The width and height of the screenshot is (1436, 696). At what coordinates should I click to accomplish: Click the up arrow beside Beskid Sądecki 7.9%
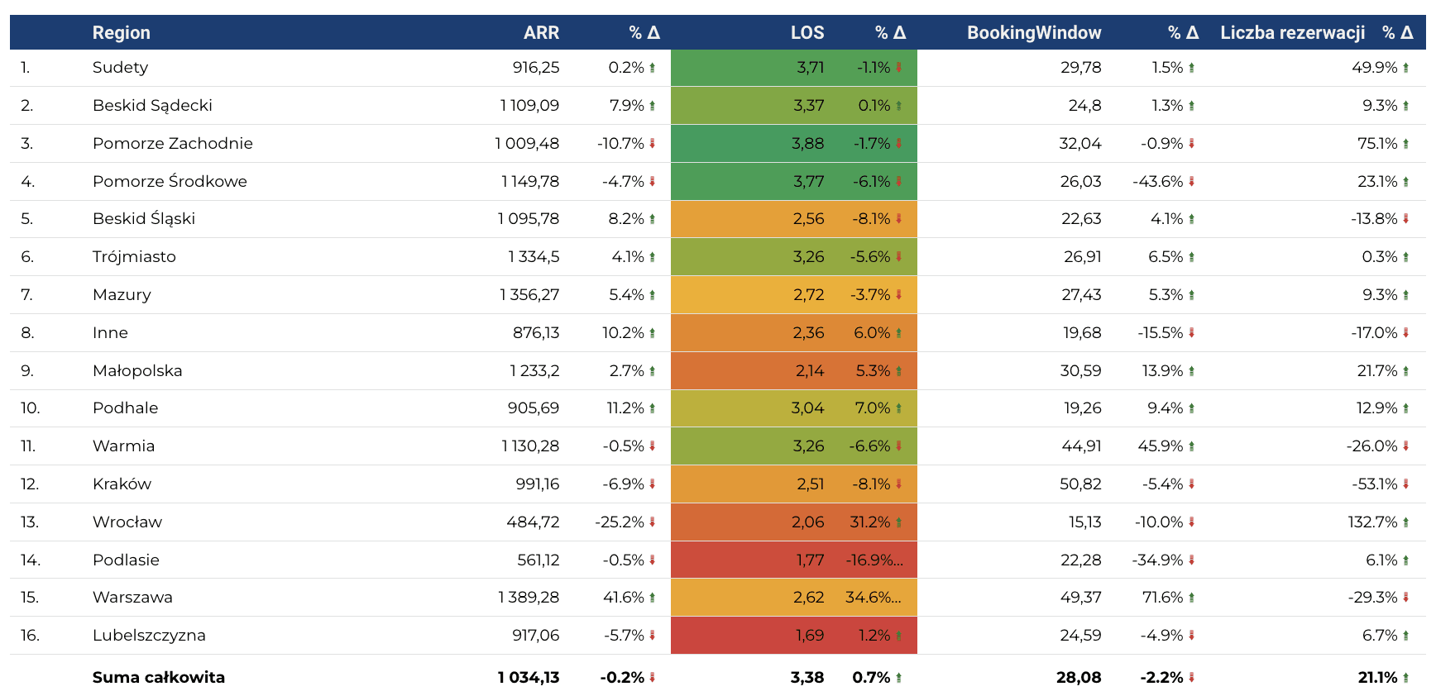[652, 106]
